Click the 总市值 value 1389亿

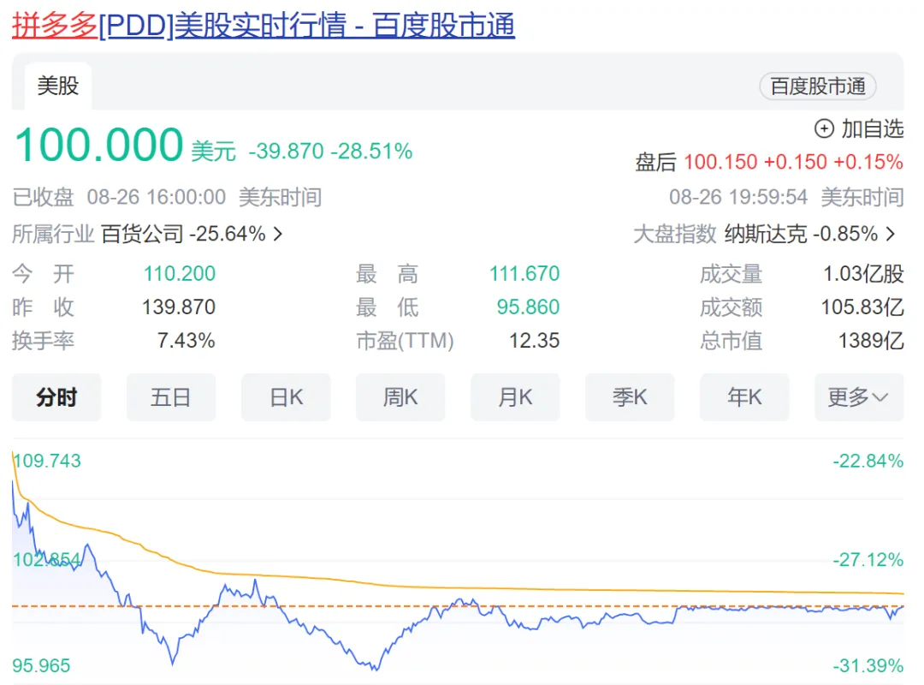[x=871, y=341]
